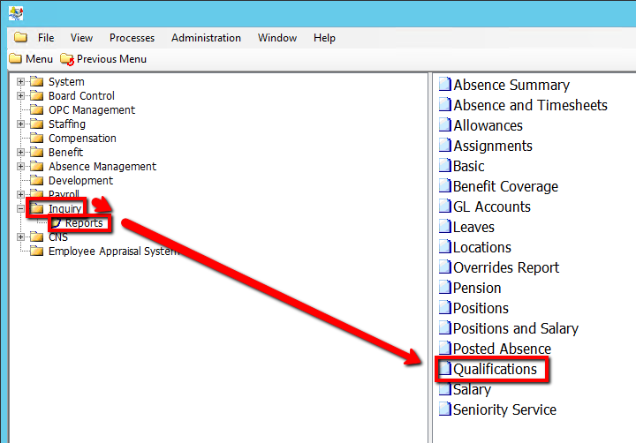This screenshot has width=636, height=443.
Task: Open the Administration menu
Action: pos(206,38)
